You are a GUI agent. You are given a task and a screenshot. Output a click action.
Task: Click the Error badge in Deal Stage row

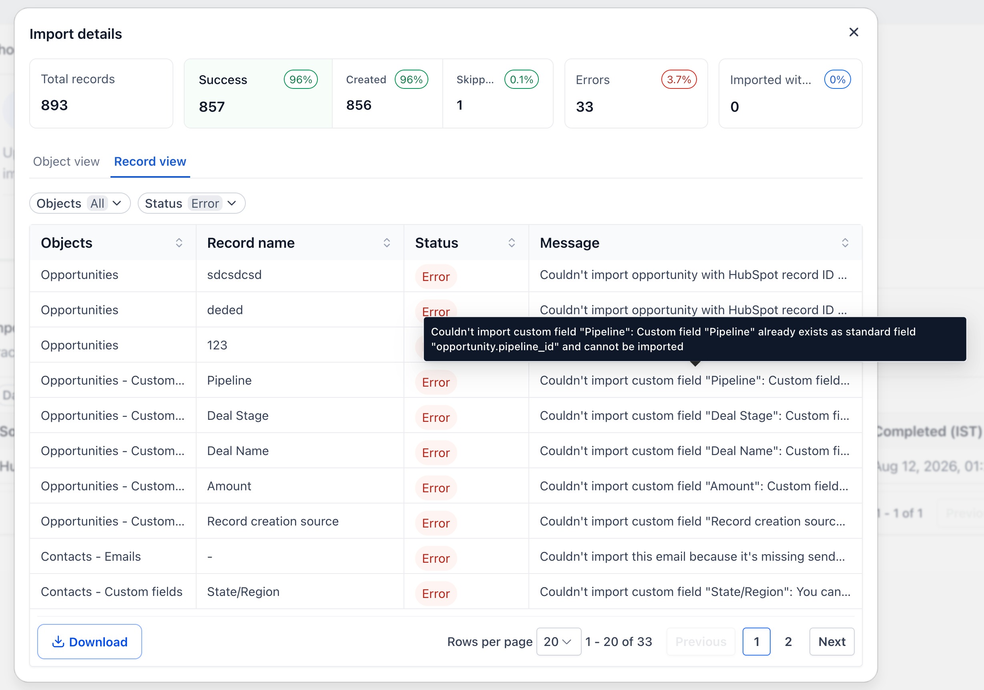(436, 417)
